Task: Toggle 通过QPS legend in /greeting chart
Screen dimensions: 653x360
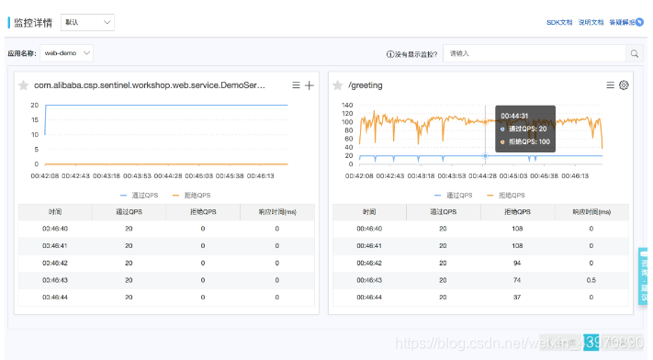Action: [454, 195]
